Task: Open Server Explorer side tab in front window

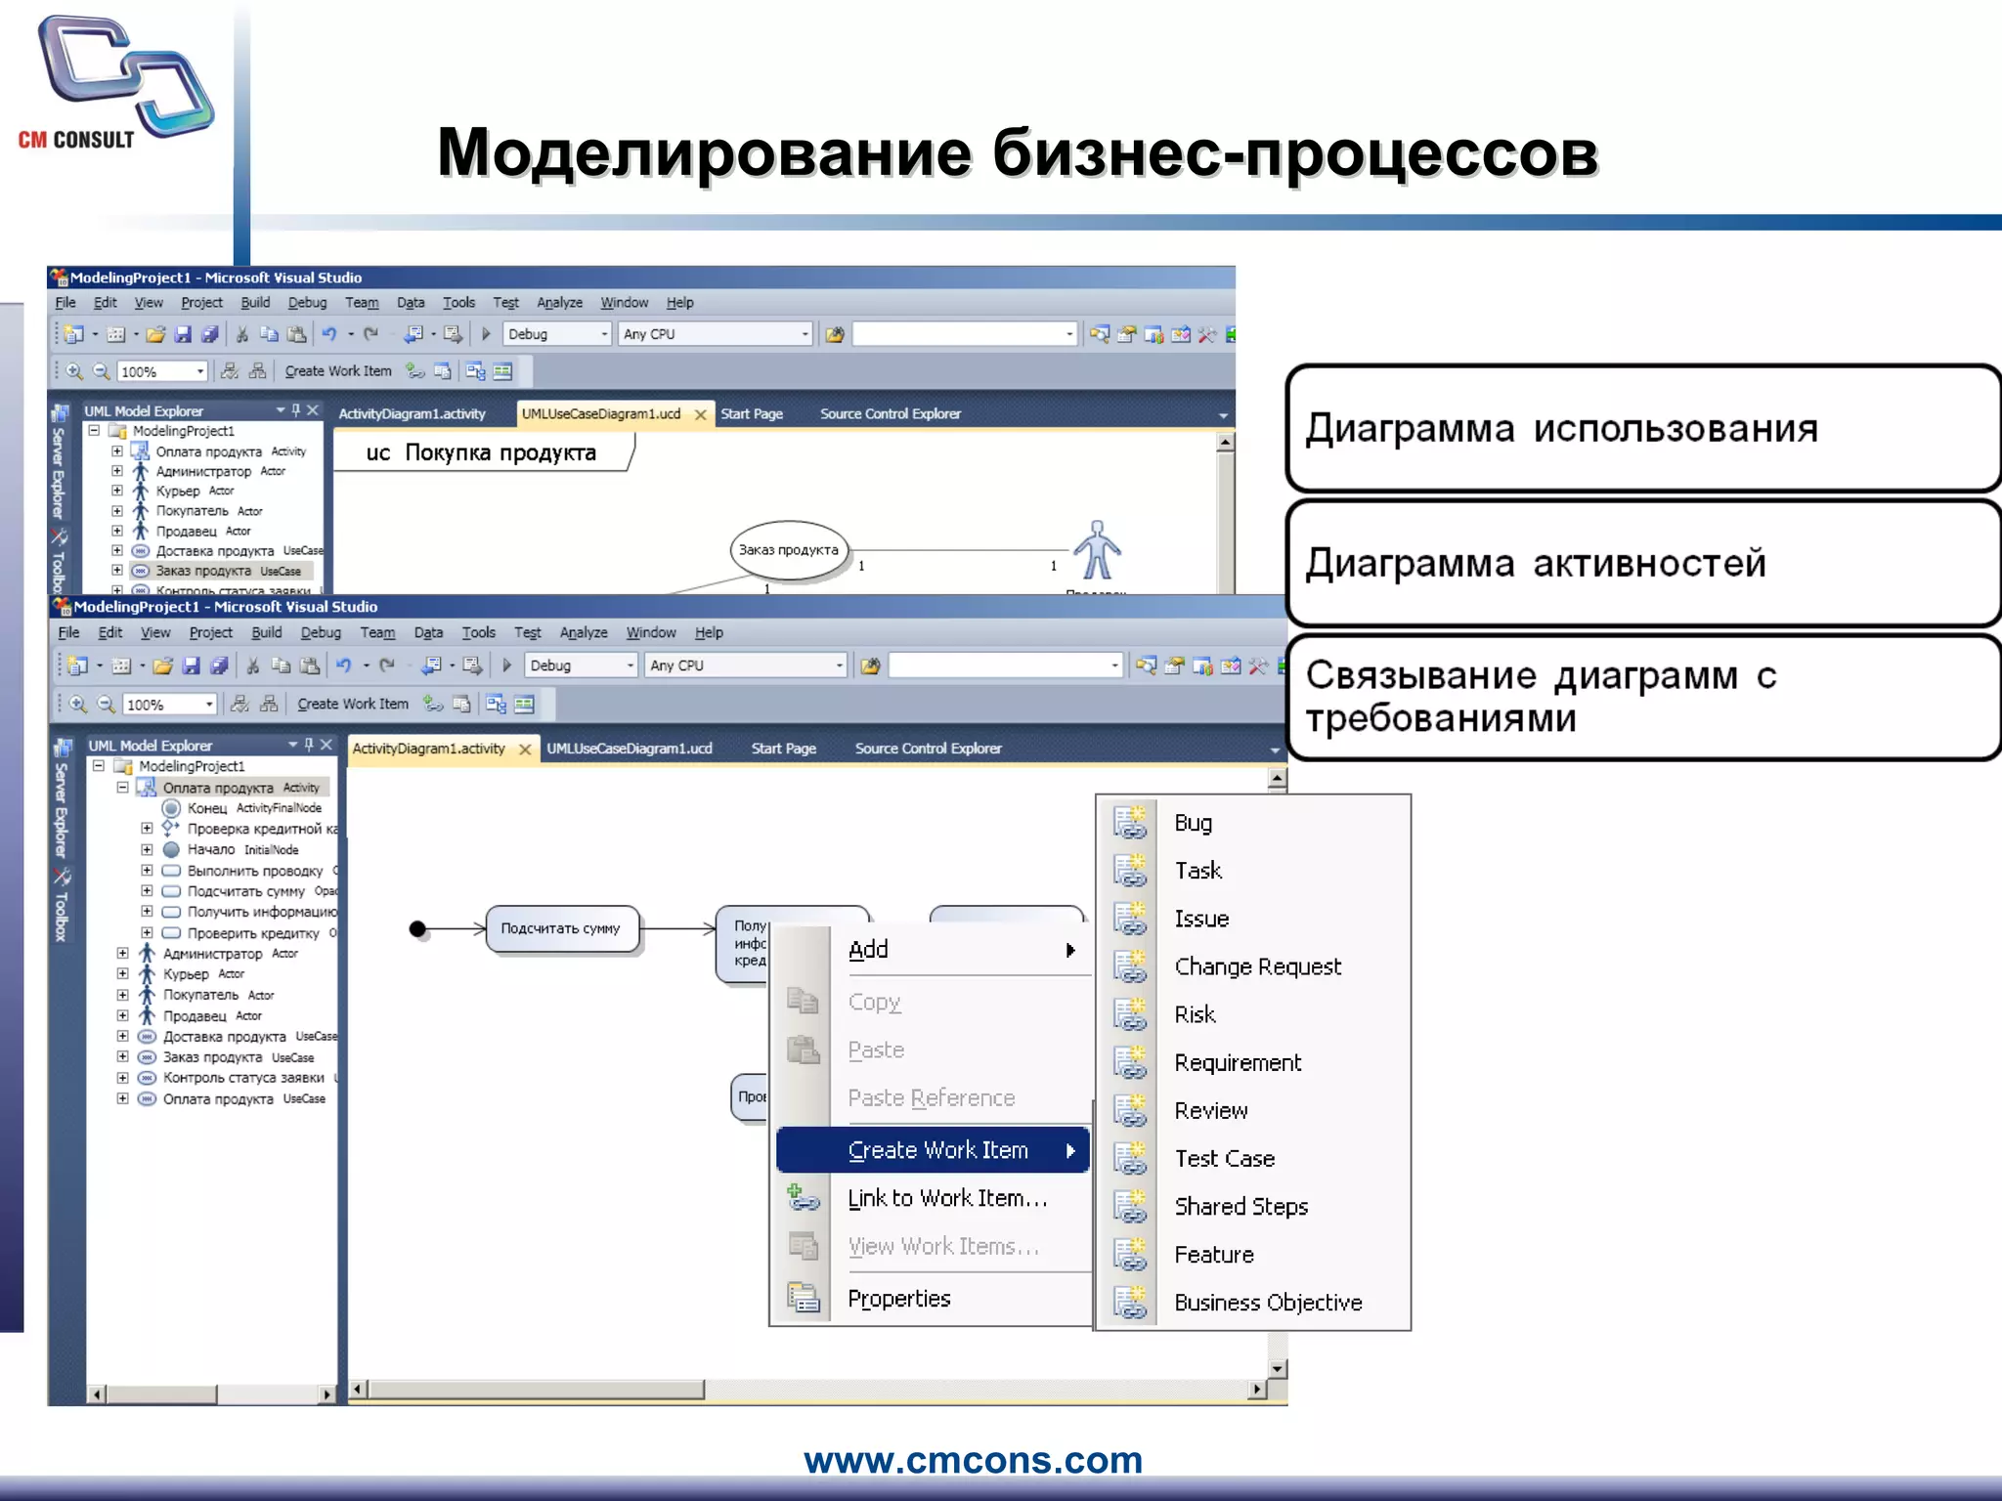Action: point(61,798)
